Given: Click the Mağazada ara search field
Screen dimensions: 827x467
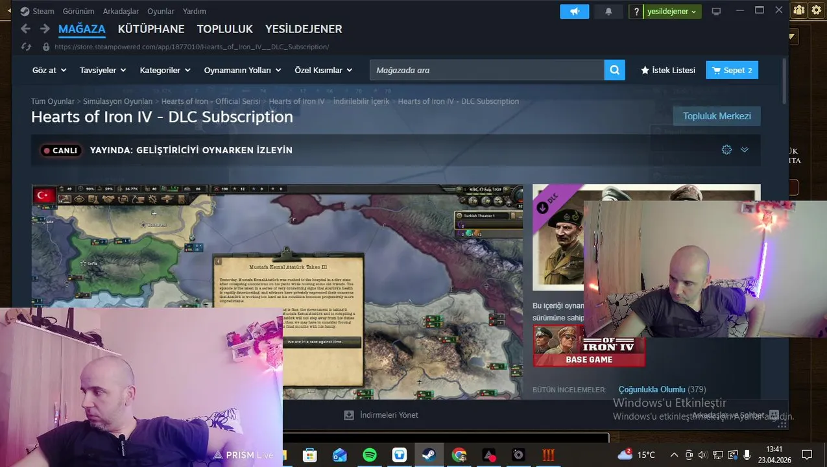Looking at the screenshot, I should pyautogui.click(x=486, y=70).
